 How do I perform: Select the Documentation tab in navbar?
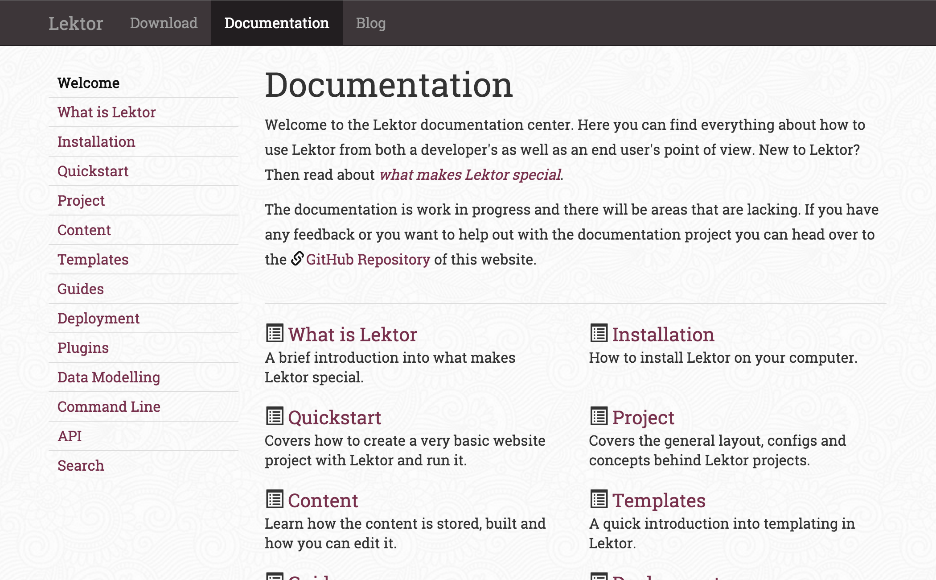point(277,23)
